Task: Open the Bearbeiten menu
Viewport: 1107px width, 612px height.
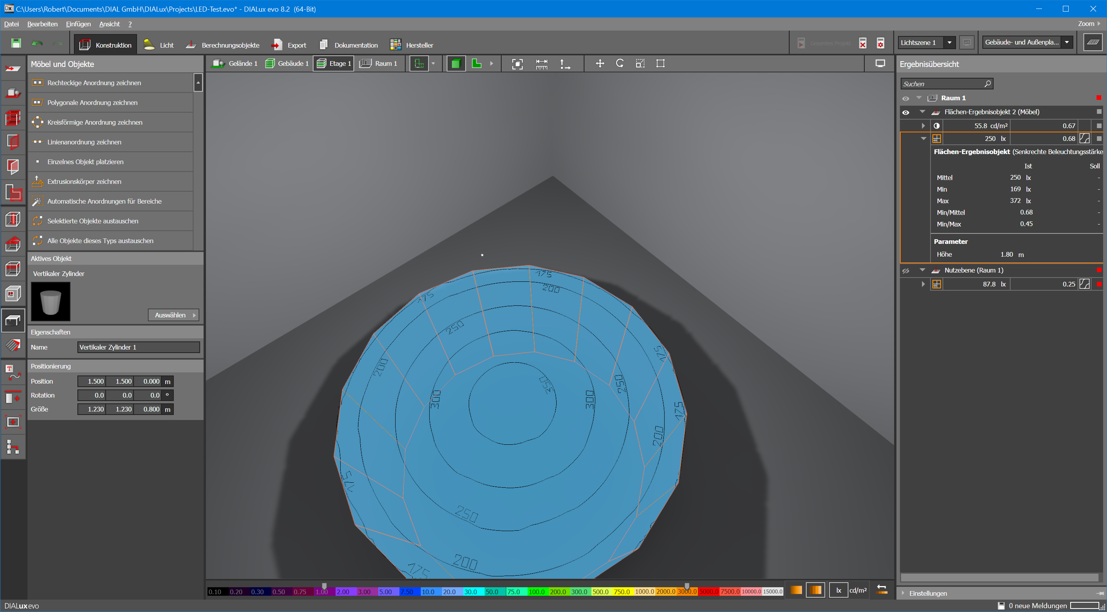Action: tap(42, 24)
